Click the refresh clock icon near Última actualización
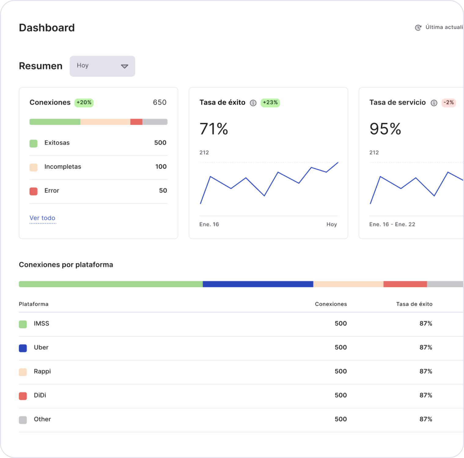The height and width of the screenshot is (458, 464). pyautogui.click(x=418, y=28)
